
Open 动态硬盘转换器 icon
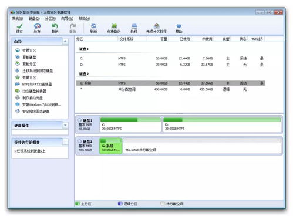pos(18,91)
